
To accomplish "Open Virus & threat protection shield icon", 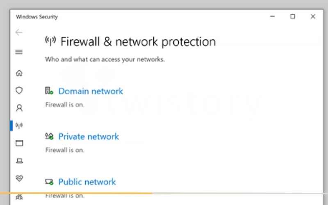I will (19, 90).
